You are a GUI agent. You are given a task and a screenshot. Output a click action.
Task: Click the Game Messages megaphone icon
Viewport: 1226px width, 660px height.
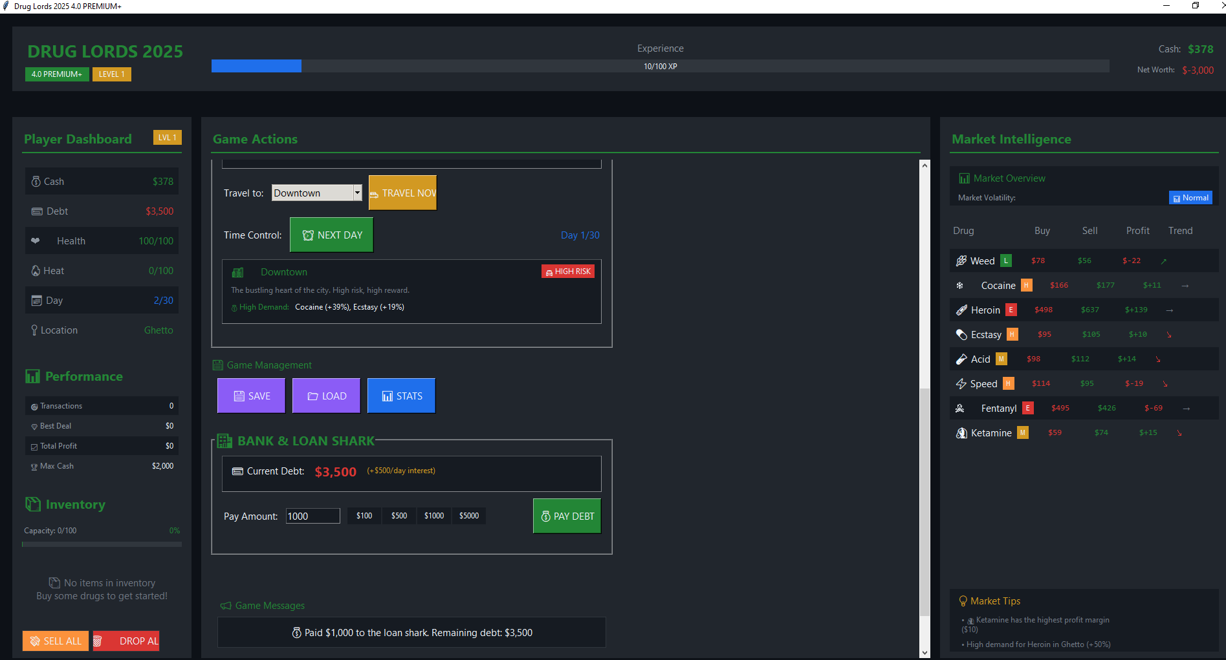[226, 606]
